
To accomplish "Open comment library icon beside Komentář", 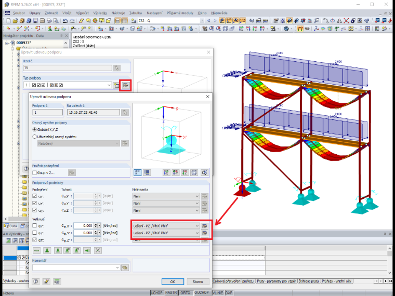I will (125, 267).
